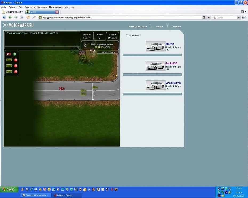Click Jackal03's Honda Integra thumbnail
The height and width of the screenshot is (198, 248).
pos(155,66)
